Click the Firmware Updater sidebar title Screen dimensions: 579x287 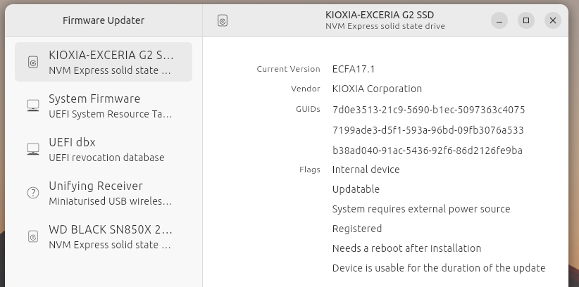(104, 20)
